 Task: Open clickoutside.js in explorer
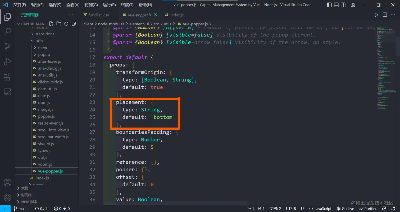click(50, 82)
